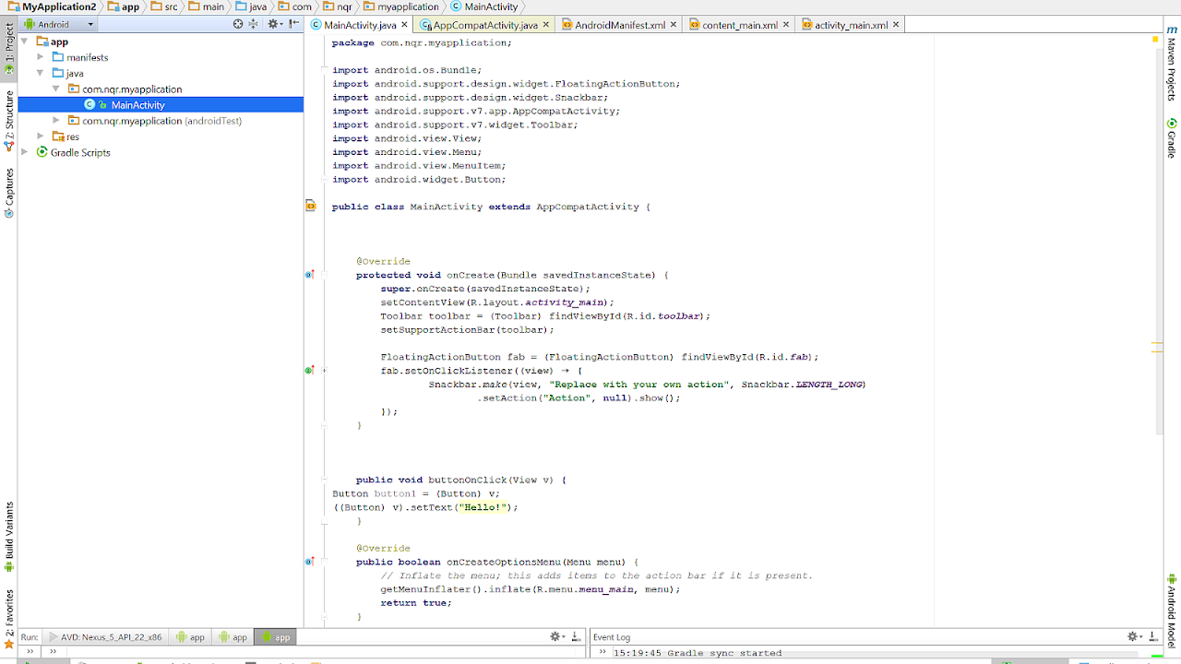The image size is (1181, 664).
Task: Click the MainActivity breadcrumb
Action: (485, 6)
